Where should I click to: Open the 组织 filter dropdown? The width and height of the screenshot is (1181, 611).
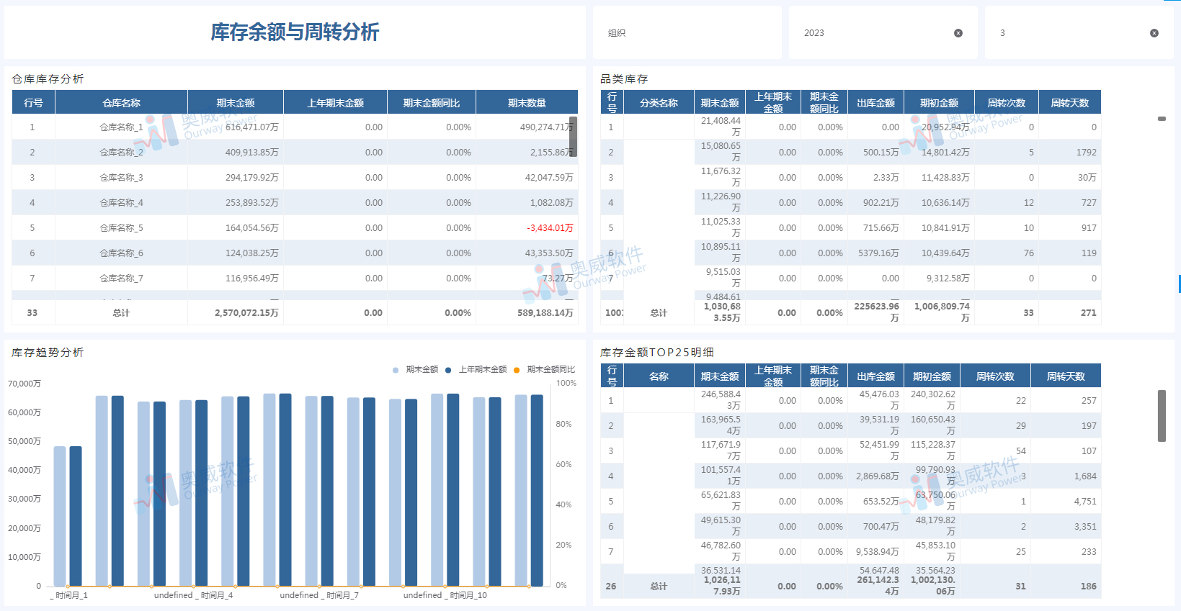pyautogui.click(x=687, y=33)
